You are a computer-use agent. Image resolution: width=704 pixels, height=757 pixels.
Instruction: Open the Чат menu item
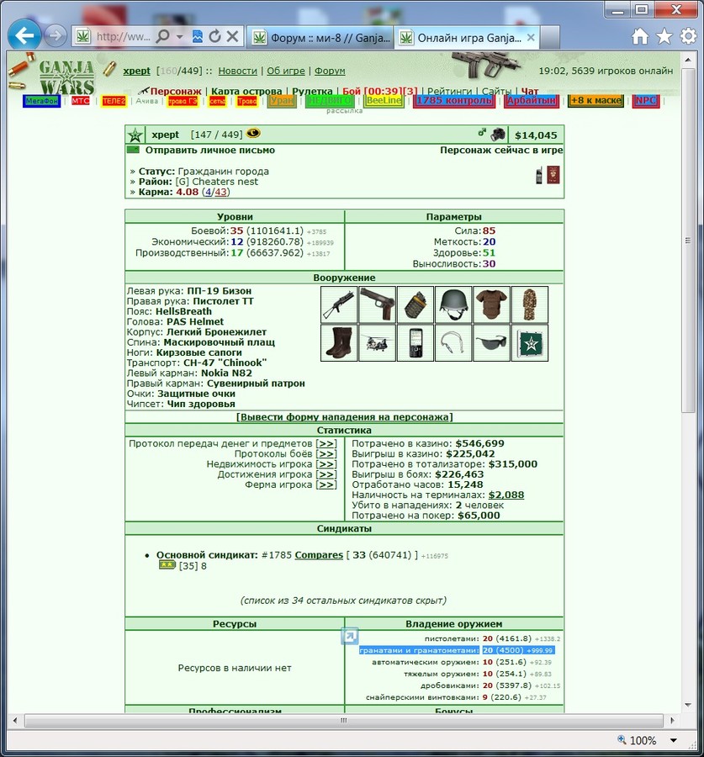click(x=530, y=91)
